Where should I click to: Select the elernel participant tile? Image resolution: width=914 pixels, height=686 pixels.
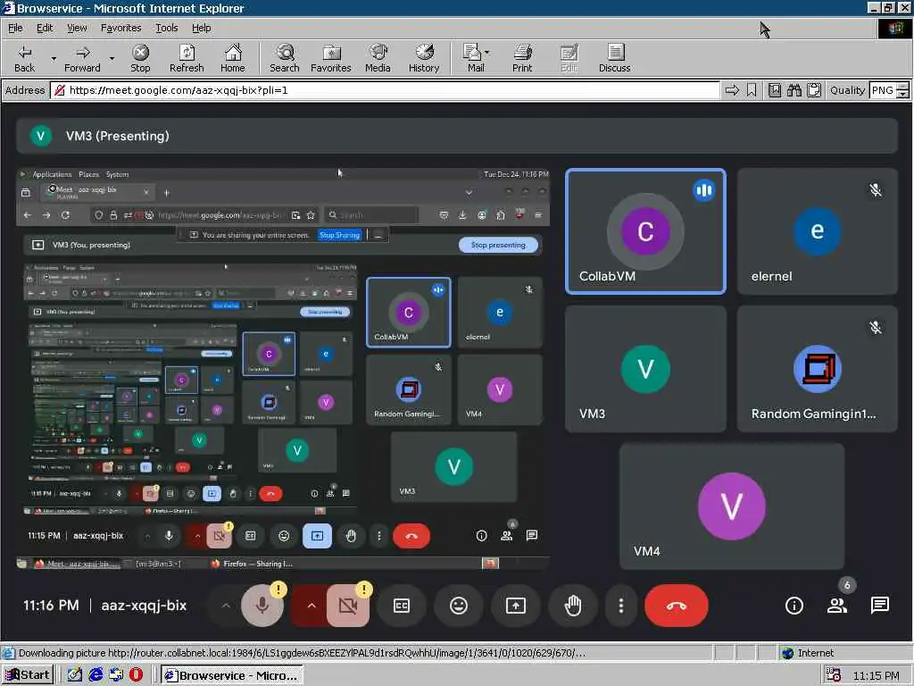coord(817,231)
